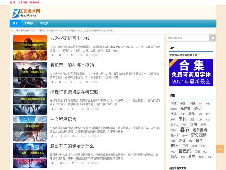Select the 时间 tag
The image size is (226, 170).
point(174,130)
